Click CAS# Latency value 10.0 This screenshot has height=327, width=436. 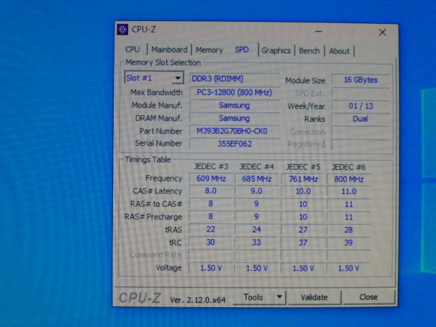(303, 191)
